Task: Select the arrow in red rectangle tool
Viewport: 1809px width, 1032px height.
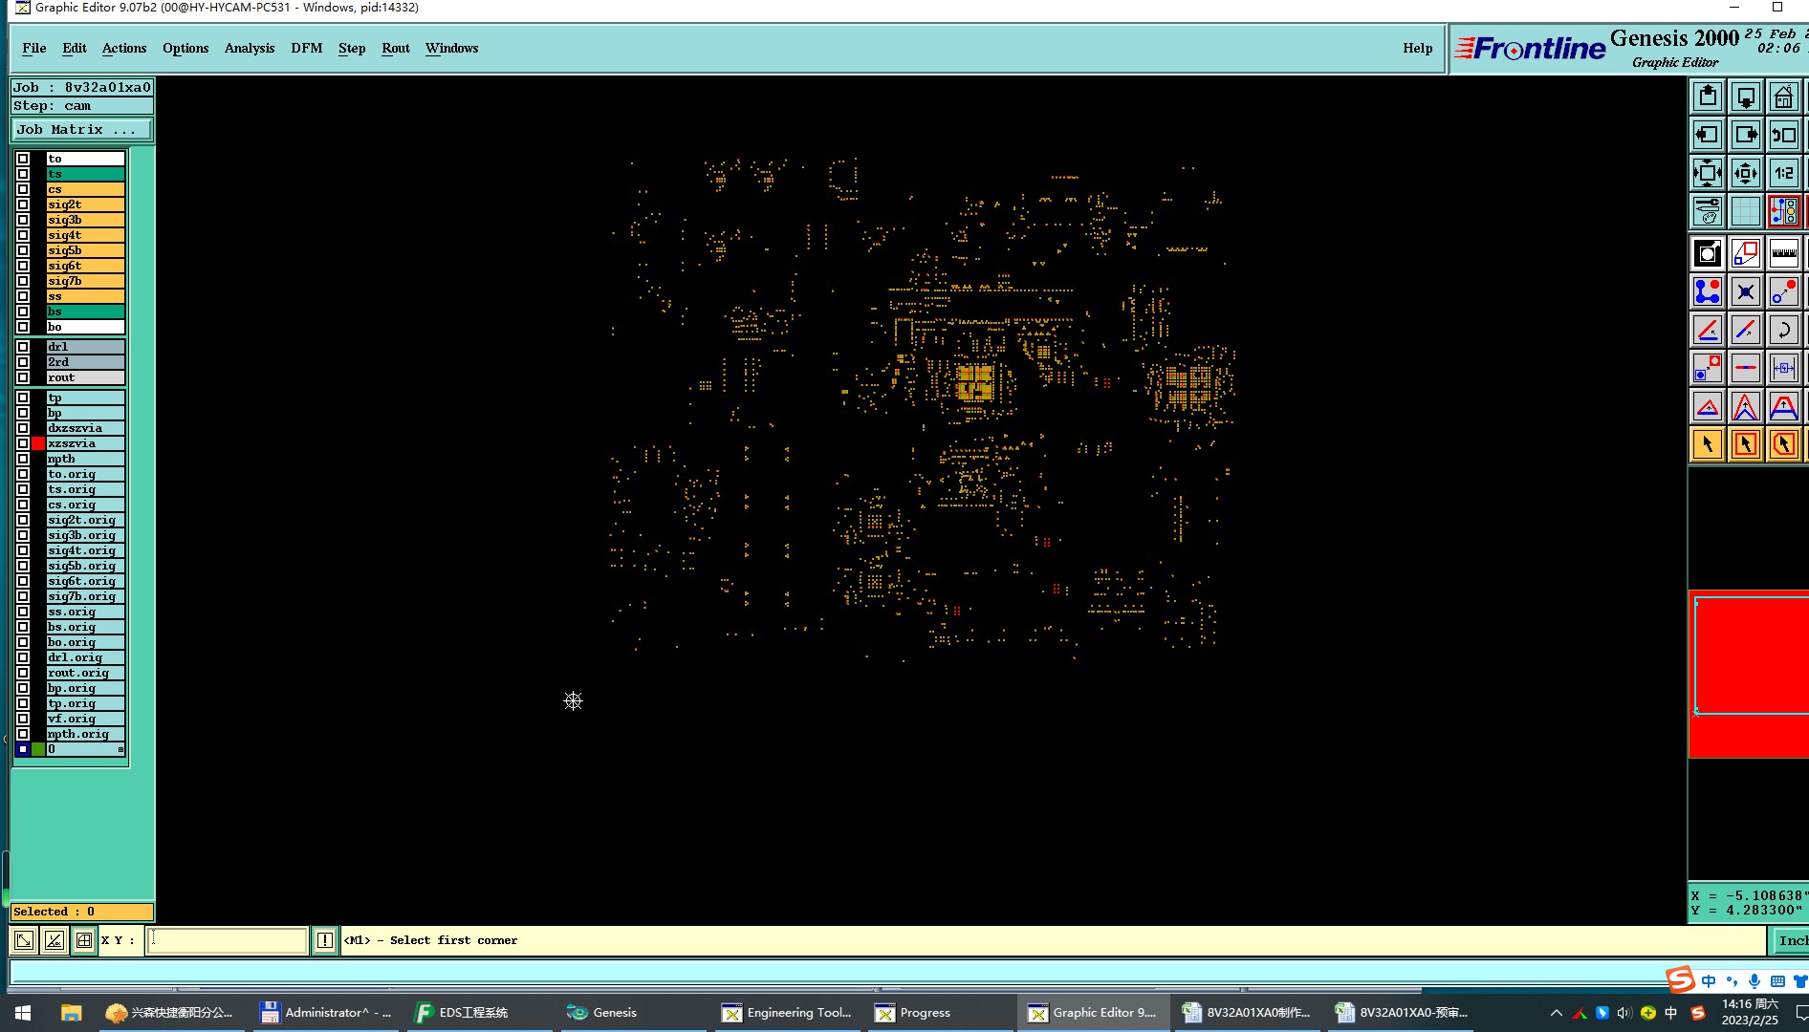Action: pos(1746,444)
